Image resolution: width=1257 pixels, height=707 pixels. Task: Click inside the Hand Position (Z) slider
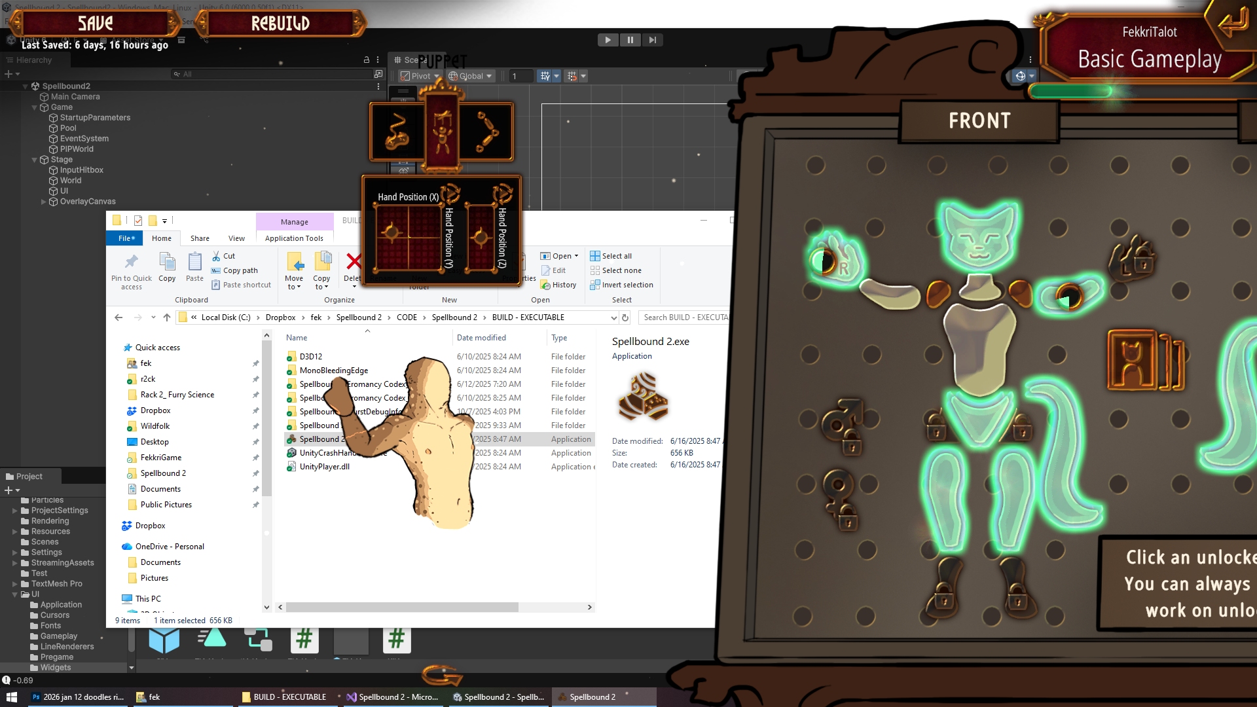(481, 237)
